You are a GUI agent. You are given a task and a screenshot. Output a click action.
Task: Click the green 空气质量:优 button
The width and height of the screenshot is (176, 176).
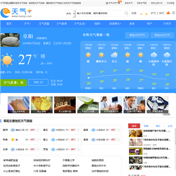click(14, 83)
